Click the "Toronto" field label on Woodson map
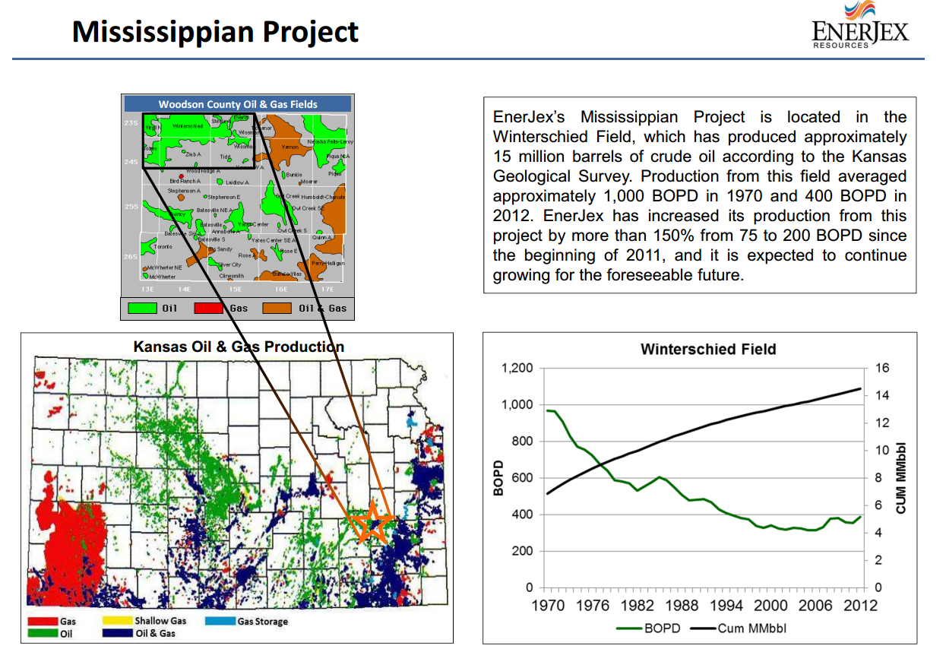The height and width of the screenshot is (649, 946). point(163,247)
